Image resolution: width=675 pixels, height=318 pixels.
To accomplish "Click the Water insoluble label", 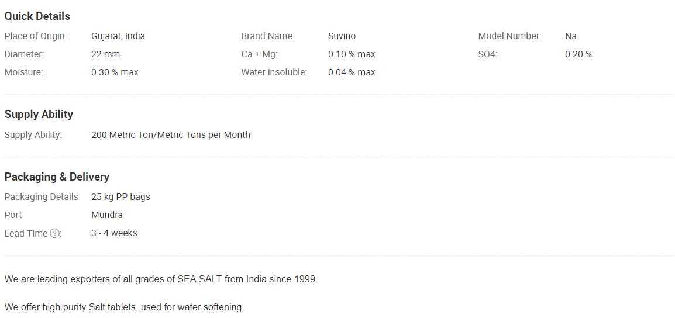I will (x=274, y=72).
